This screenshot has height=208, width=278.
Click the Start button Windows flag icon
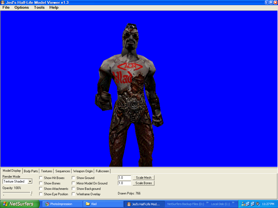(x=5, y=204)
